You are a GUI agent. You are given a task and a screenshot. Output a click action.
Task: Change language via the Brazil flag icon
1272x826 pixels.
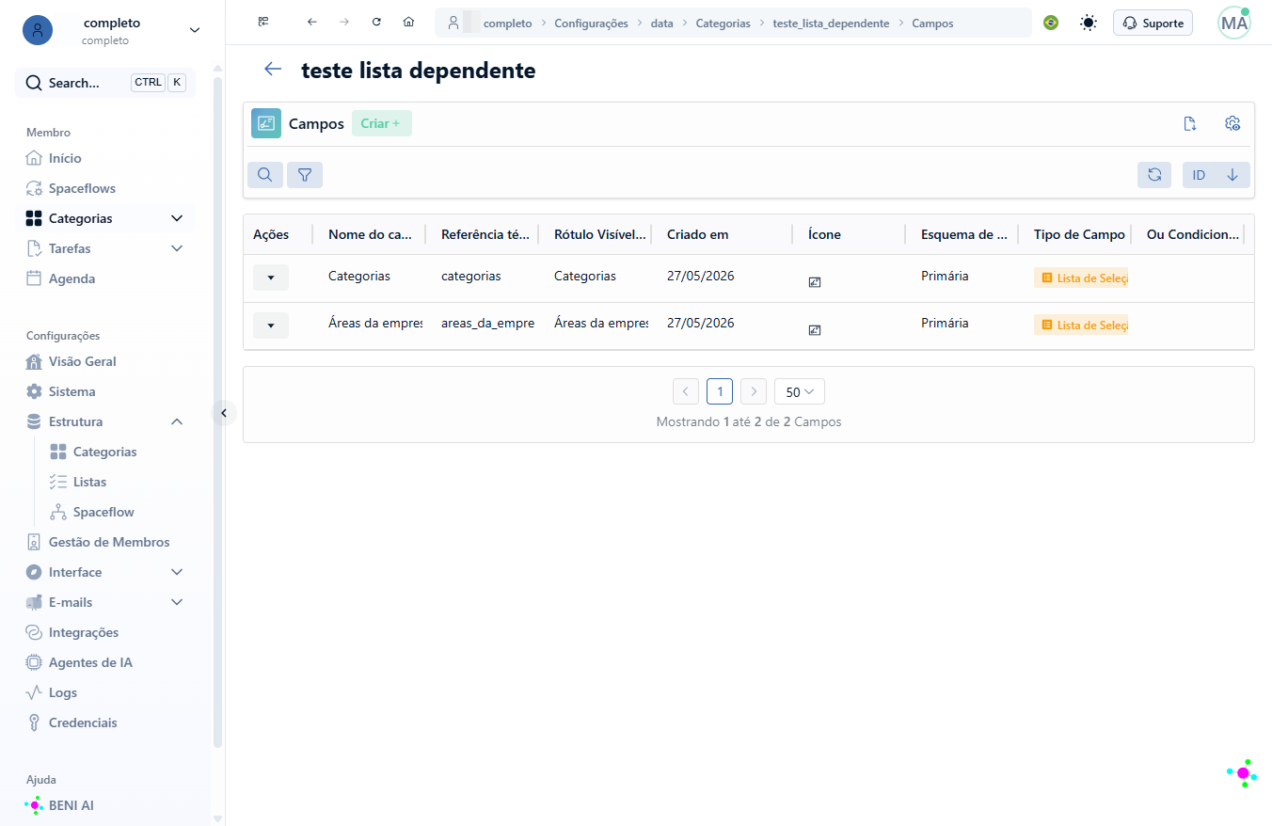(1051, 23)
